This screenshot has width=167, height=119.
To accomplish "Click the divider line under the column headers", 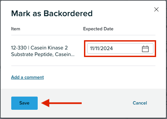I will pyautogui.click(x=83, y=35).
